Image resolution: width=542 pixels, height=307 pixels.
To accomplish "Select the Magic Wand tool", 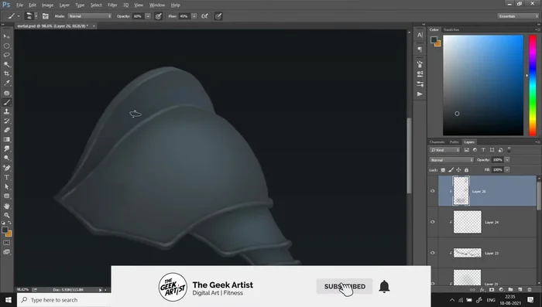I will (x=6, y=64).
